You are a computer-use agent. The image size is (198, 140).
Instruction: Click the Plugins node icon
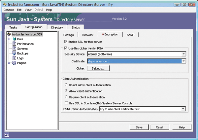point(14,63)
